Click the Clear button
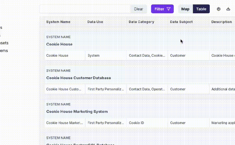The width and height of the screenshot is (235, 145). 138,9
